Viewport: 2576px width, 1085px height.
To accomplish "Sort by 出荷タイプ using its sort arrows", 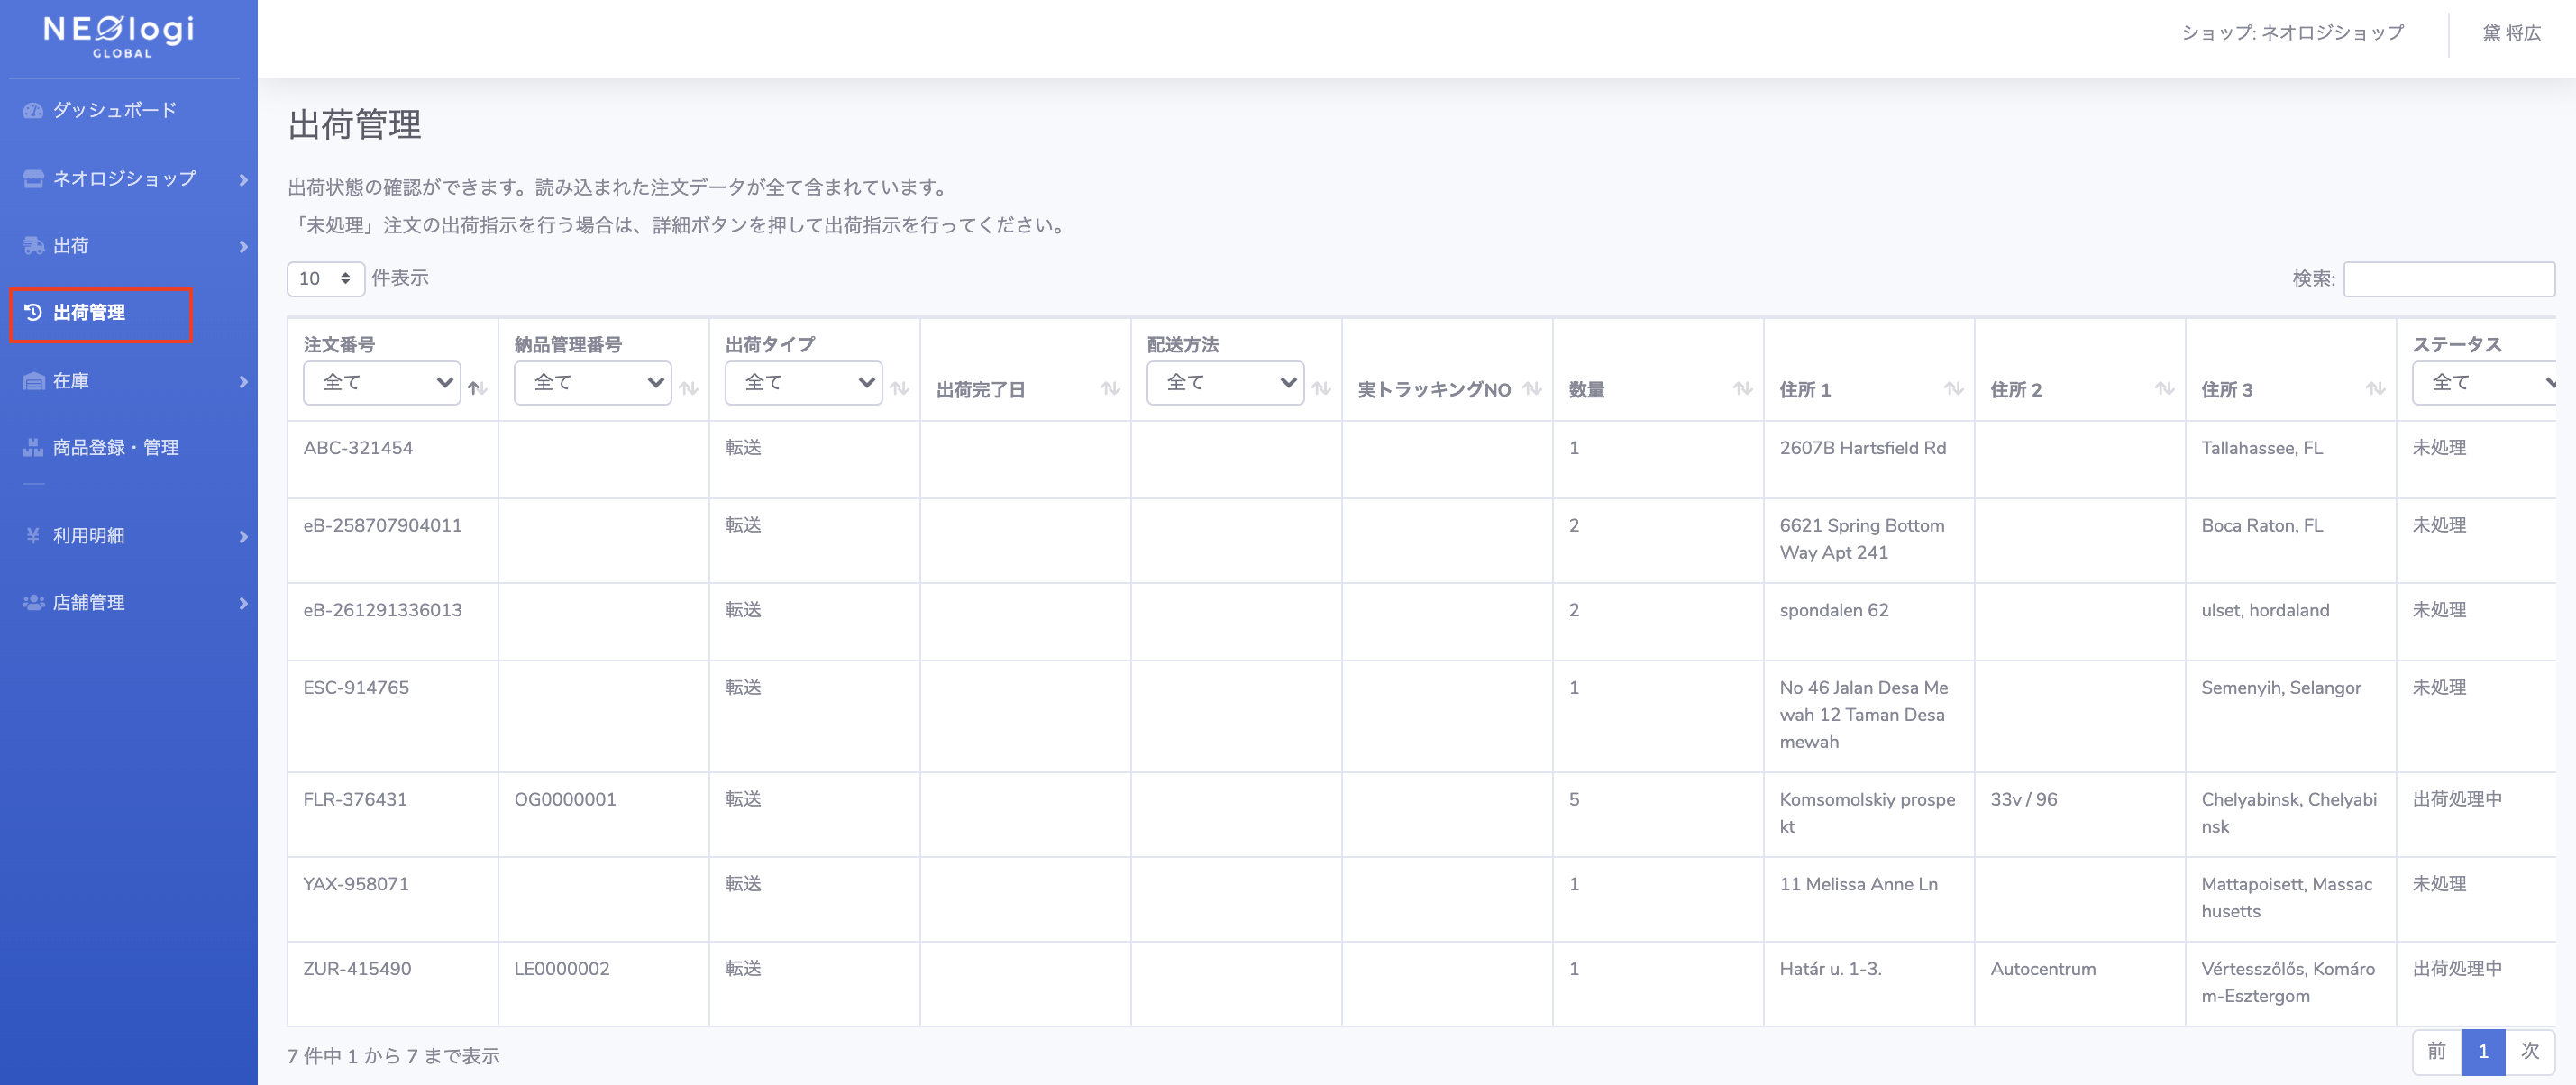I will 900,388.
